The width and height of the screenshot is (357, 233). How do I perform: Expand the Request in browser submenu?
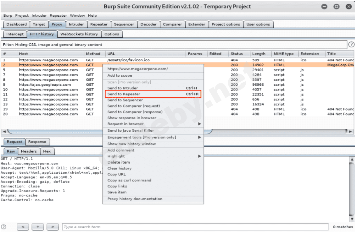pyautogui.click(x=199, y=124)
